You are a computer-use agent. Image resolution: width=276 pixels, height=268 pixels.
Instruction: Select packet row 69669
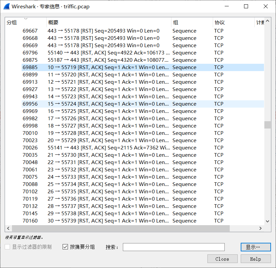pos(143,45)
